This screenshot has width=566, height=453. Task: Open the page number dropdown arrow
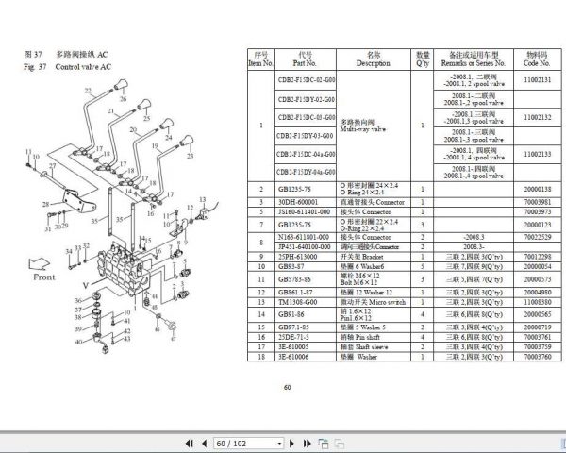[279, 444]
